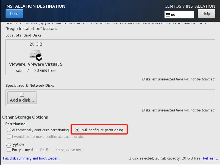Click the checkmark badge on the selected disk
Screen dimensions: 220x165
[x=39, y=57]
